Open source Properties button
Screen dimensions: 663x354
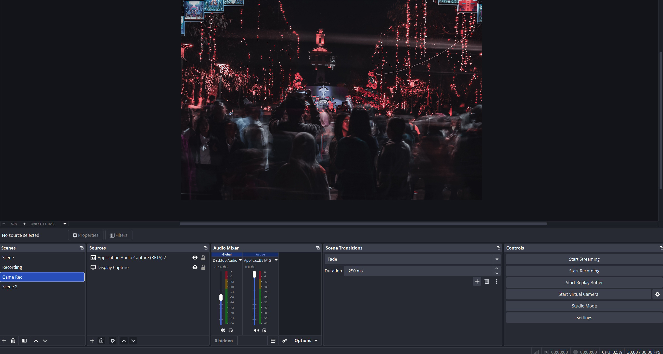(86, 235)
